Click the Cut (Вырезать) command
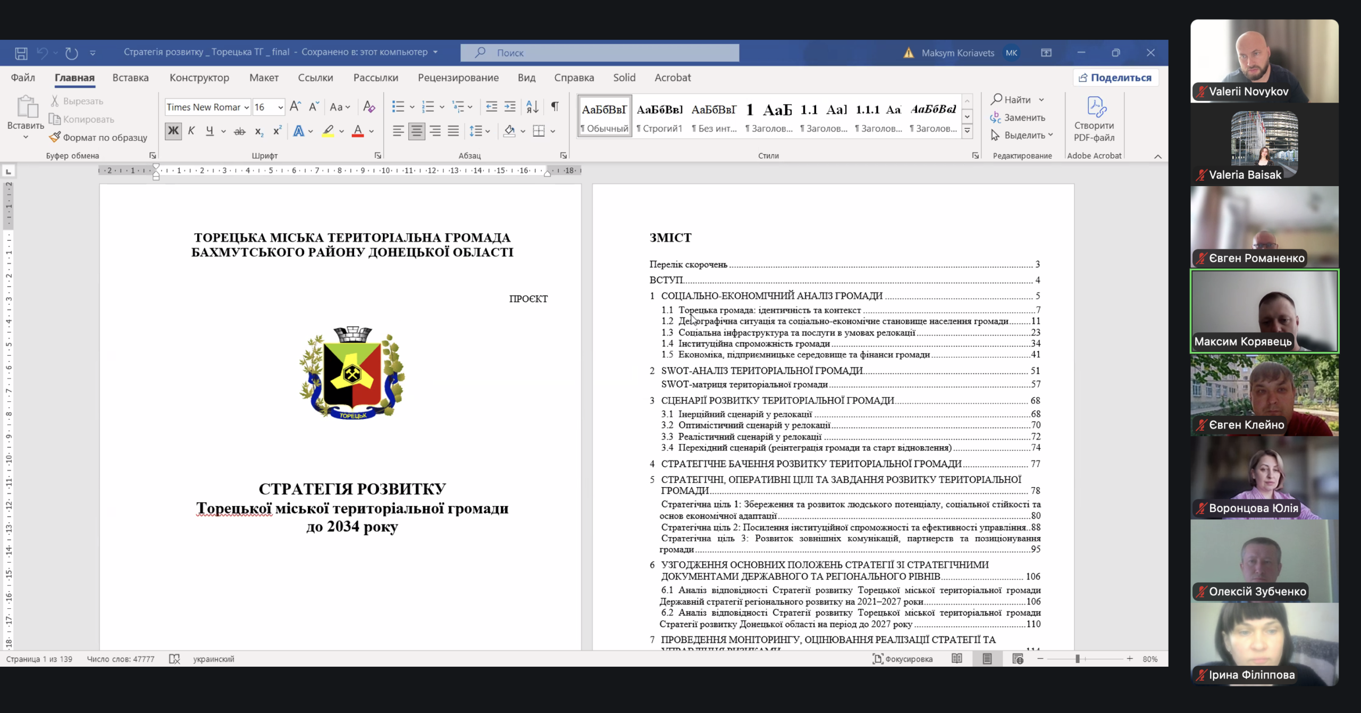This screenshot has width=1361, height=713. click(77, 101)
